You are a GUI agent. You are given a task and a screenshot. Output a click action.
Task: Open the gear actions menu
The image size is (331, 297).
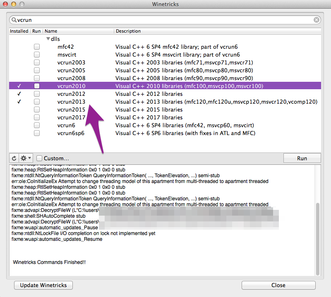point(26,158)
